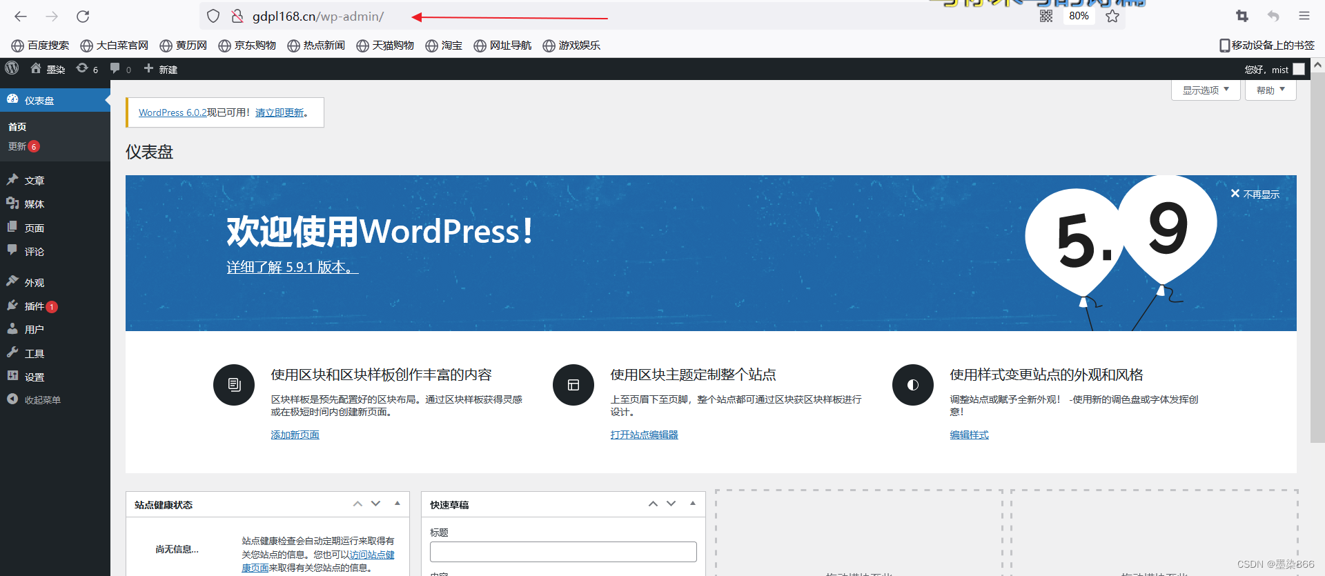Screen dimensions: 1325x576
Task: Open 移动设备上的书签 folder
Action: [1267, 46]
